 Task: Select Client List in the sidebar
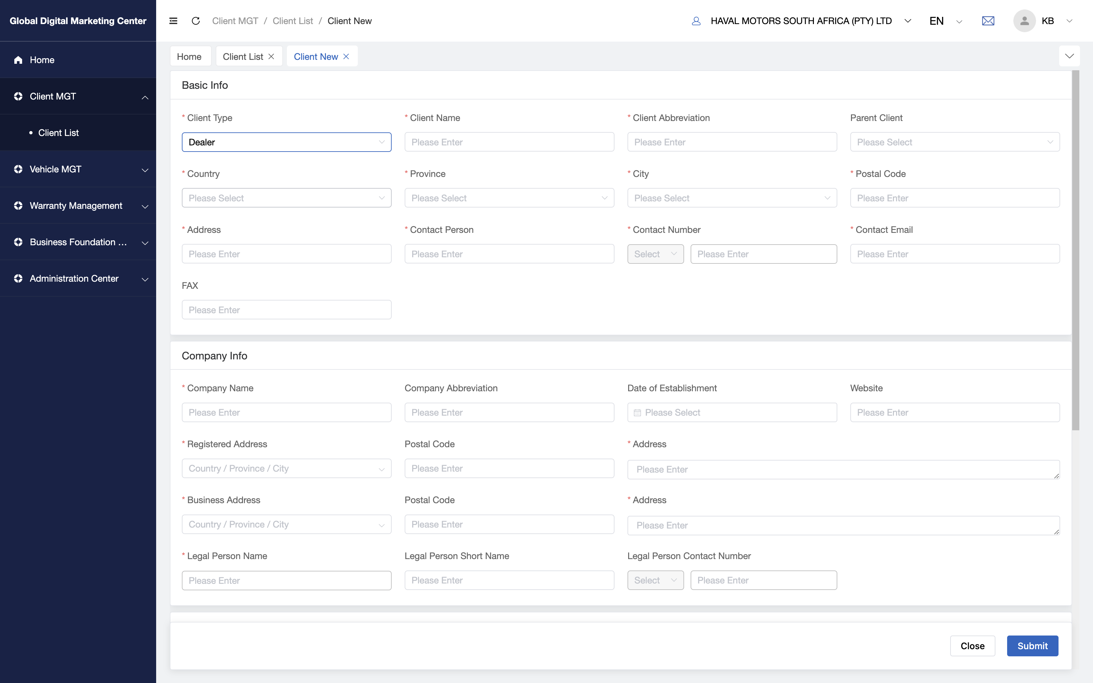[78, 133]
